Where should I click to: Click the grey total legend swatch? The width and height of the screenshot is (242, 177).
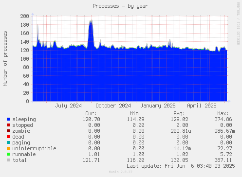[x=8, y=160]
